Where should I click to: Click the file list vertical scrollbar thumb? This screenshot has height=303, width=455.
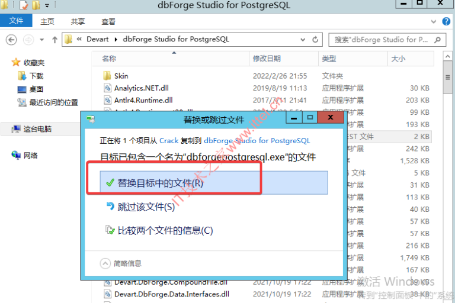click(x=447, y=78)
